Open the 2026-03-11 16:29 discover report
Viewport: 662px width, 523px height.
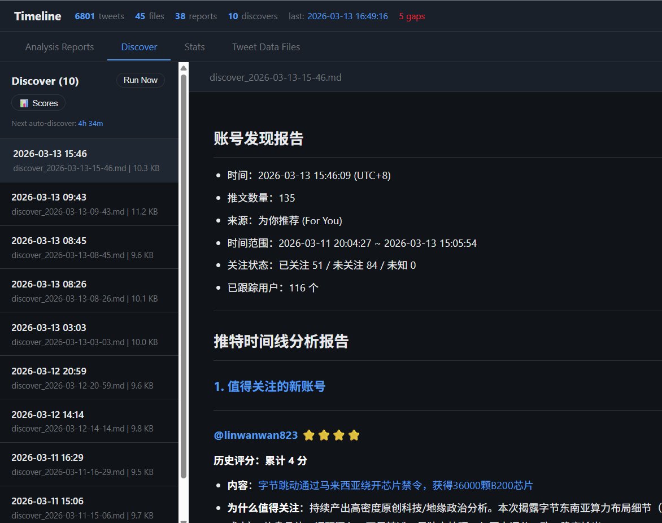tap(89, 464)
